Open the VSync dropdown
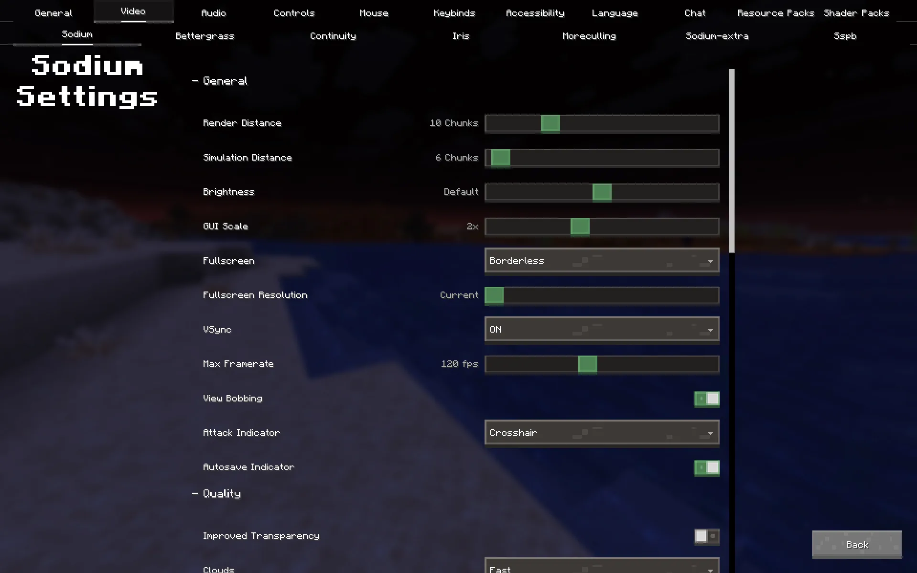 [602, 329]
